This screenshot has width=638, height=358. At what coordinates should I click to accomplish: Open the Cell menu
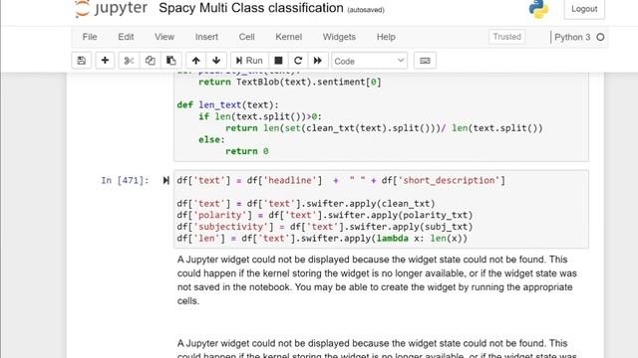[x=246, y=37]
